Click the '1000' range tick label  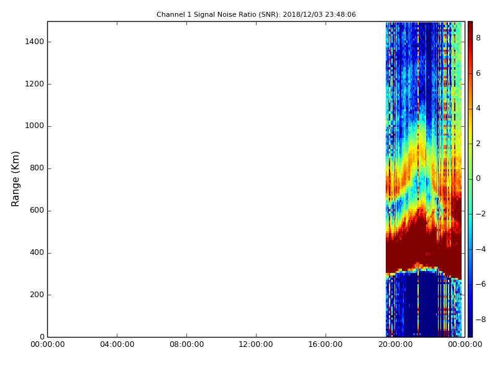coord(35,126)
